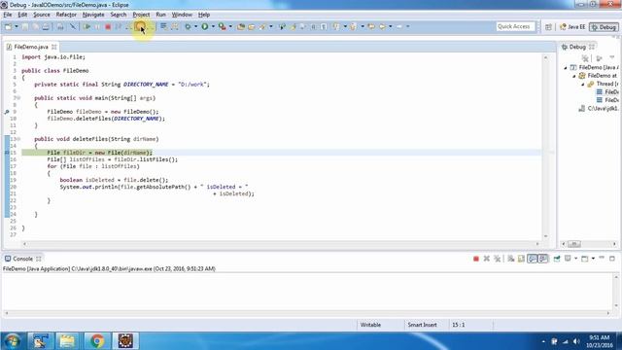Image resolution: width=622 pixels, height=350 pixels.
Task: Open the Source menu
Action: tap(42, 15)
